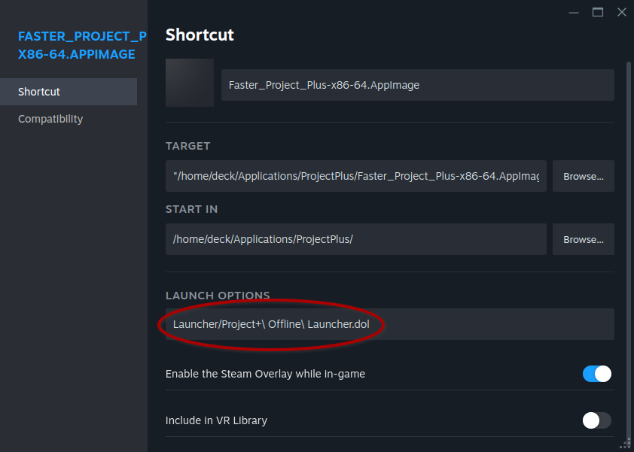Click the FASTER_PROJECT_P X86-64.APPIMAGE title text

tap(83, 45)
